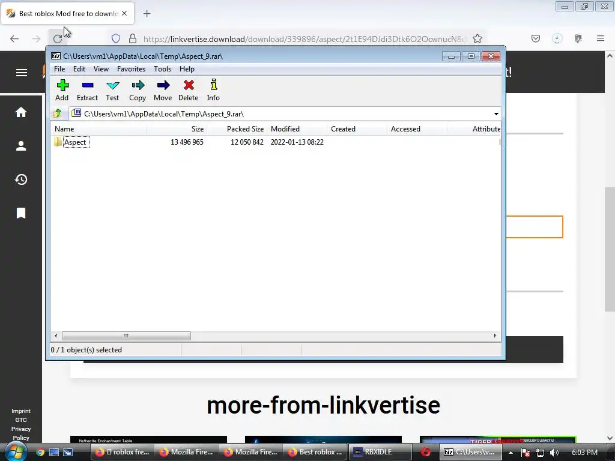
Task: Sort by the Modified column header
Action: pos(297,129)
